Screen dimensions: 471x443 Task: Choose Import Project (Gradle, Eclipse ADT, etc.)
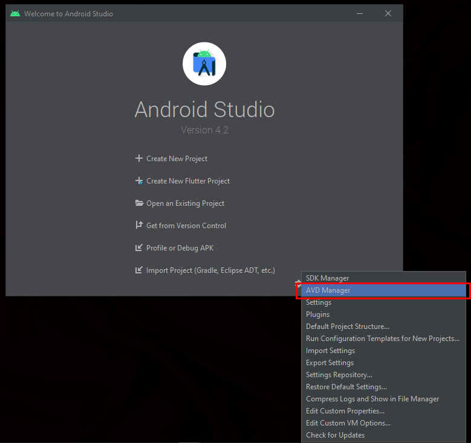(x=210, y=270)
